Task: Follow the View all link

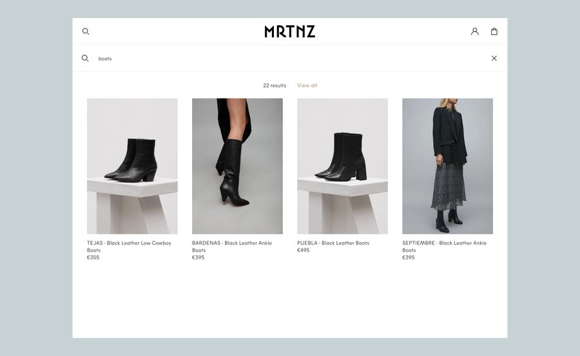Action: click(x=307, y=86)
